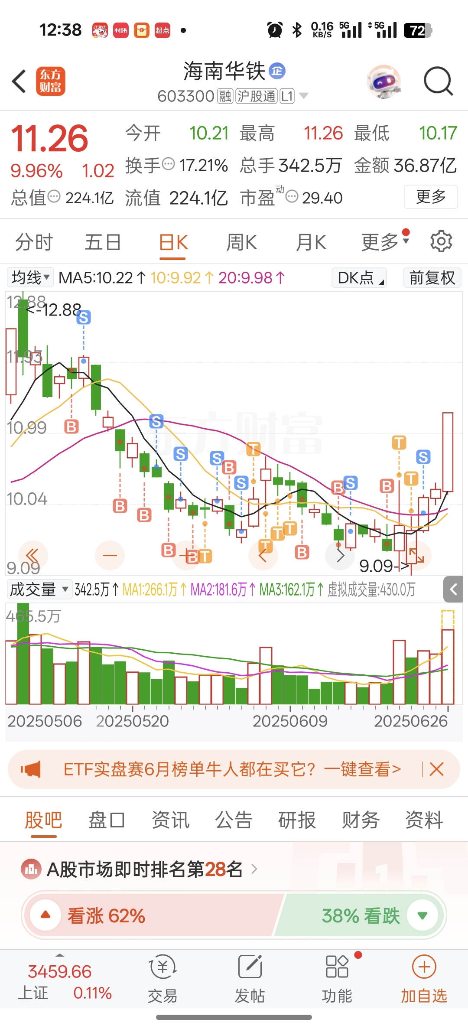Image resolution: width=468 pixels, height=1029 pixels.
Task: Tap the 换手 info bubble icon
Action: [168, 164]
